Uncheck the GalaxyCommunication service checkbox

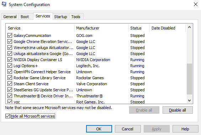pos(10,36)
